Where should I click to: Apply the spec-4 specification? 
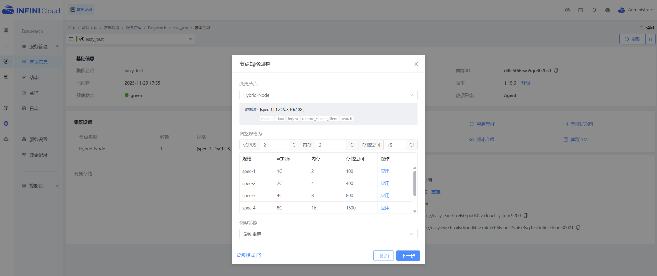point(385,208)
